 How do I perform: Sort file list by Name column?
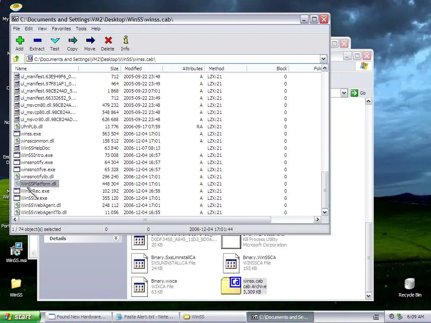click(x=45, y=69)
